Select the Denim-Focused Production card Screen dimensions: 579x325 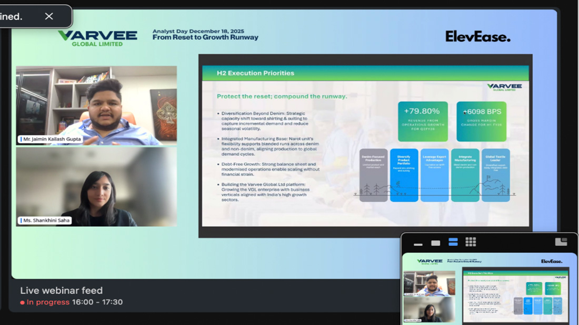click(373, 175)
